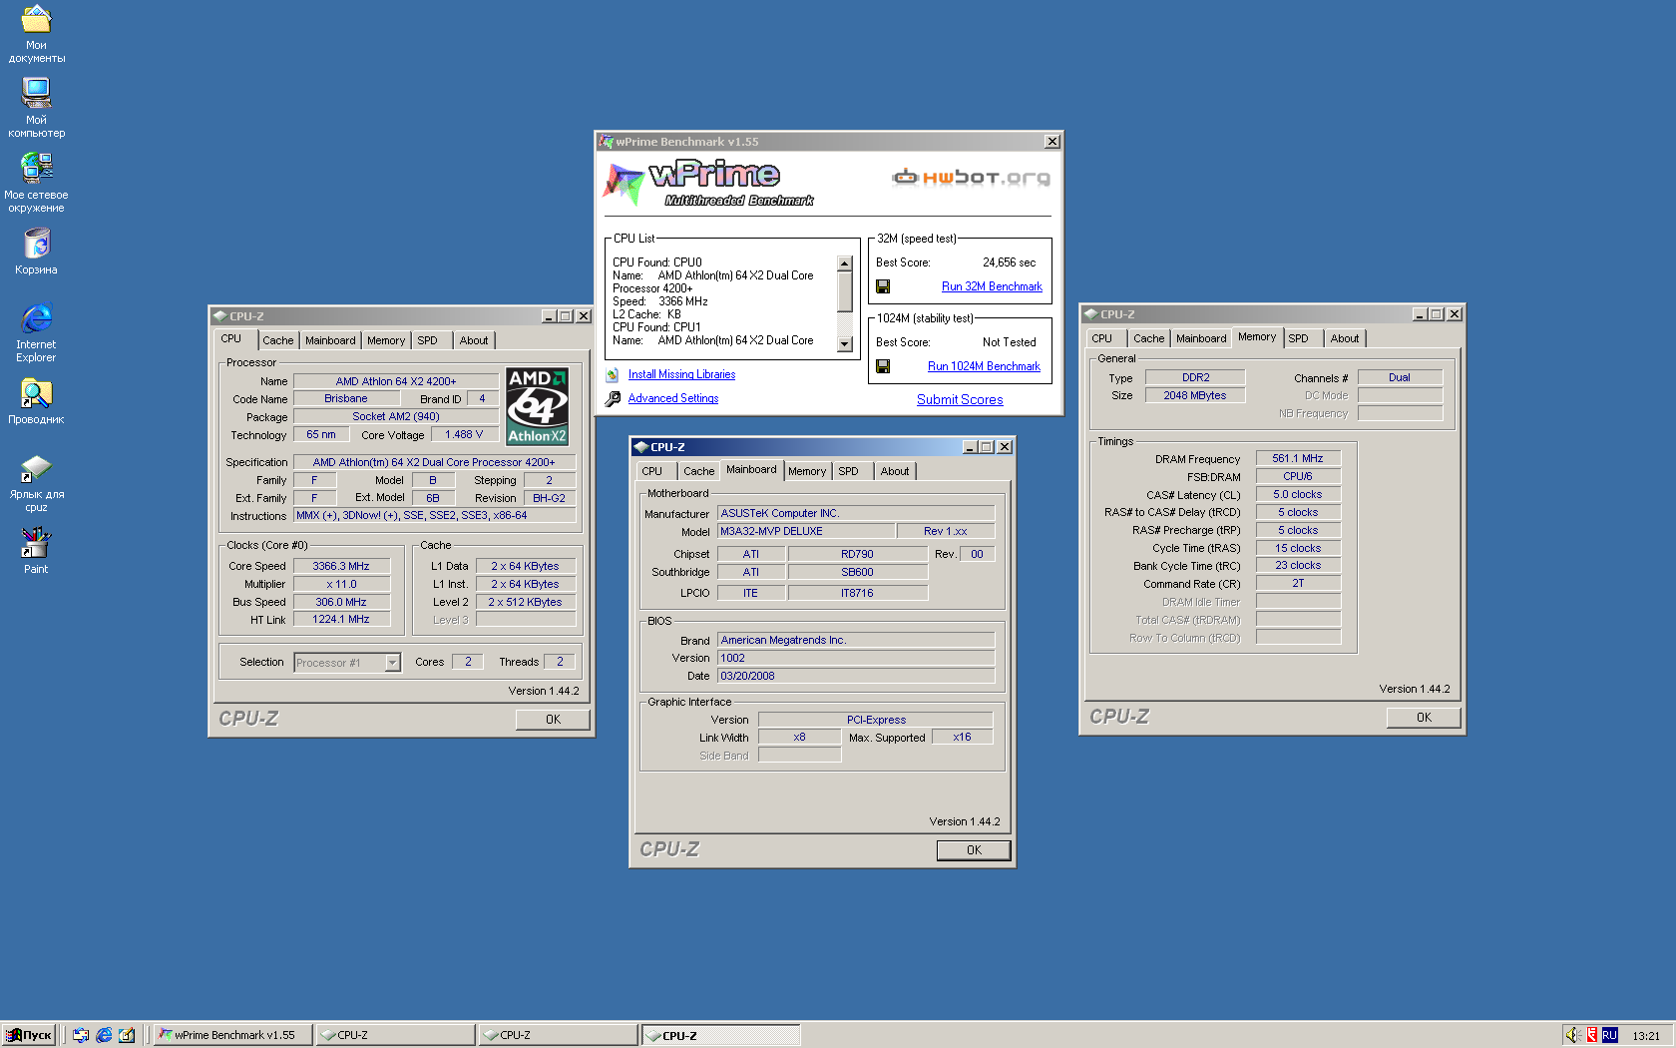Switch to Mainboard tab in left CPU-Z
The image size is (1676, 1048).
[330, 340]
